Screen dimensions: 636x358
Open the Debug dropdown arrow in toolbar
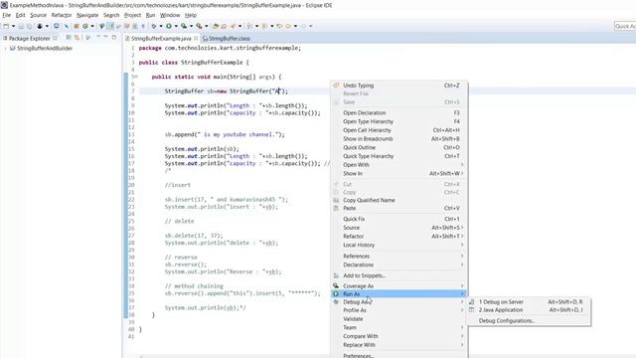tap(161, 26)
